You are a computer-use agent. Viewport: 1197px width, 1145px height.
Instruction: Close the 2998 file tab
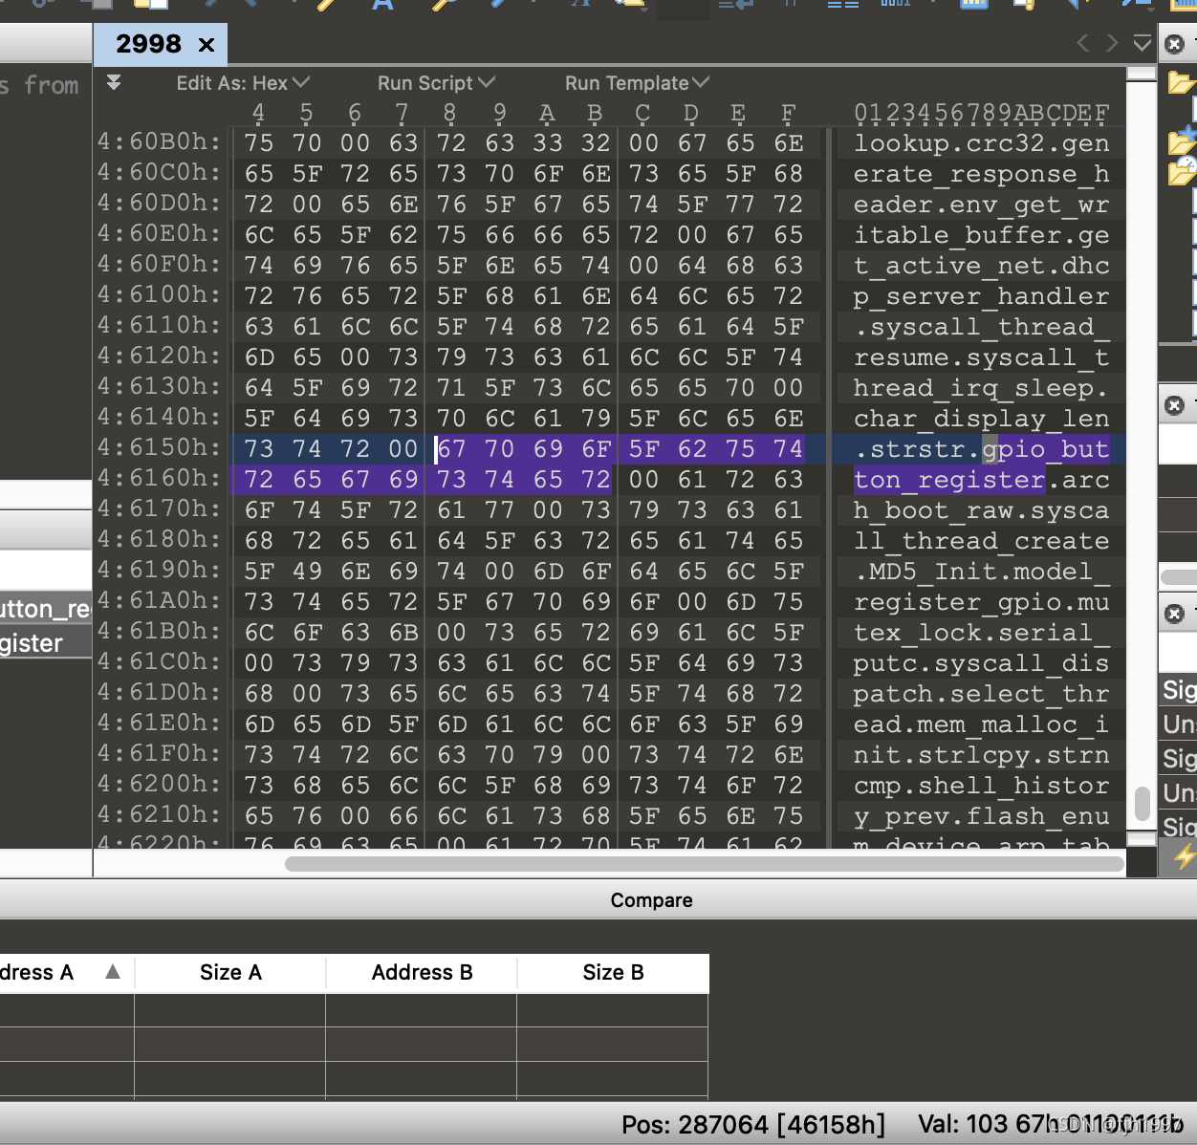(206, 45)
